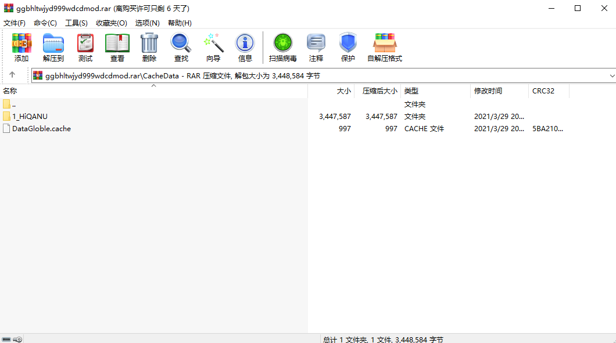This screenshot has width=616, height=343.
Task: Go up one folder level arrow
Action: pyautogui.click(x=12, y=74)
